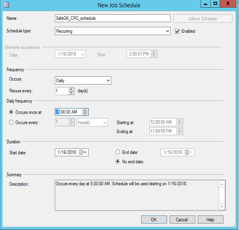Expand the Occurs frequency dropdown
This screenshot has height=230, width=239.
tap(83, 80)
